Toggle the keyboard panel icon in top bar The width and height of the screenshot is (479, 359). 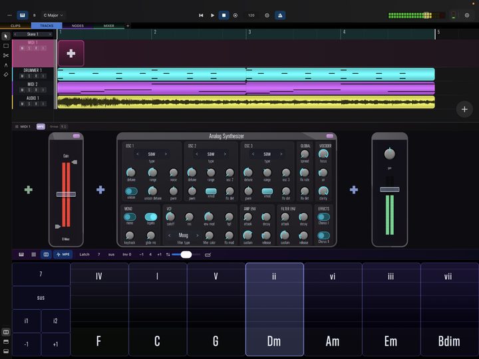(x=23, y=15)
